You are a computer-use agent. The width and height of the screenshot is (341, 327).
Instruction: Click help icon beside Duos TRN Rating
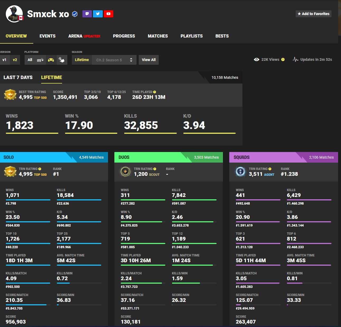[x=155, y=169]
